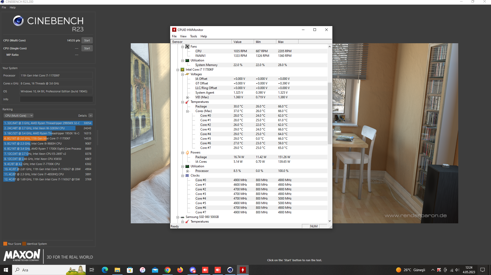Open Windows Start menu
This screenshot has height=275, width=491.
click(6, 270)
